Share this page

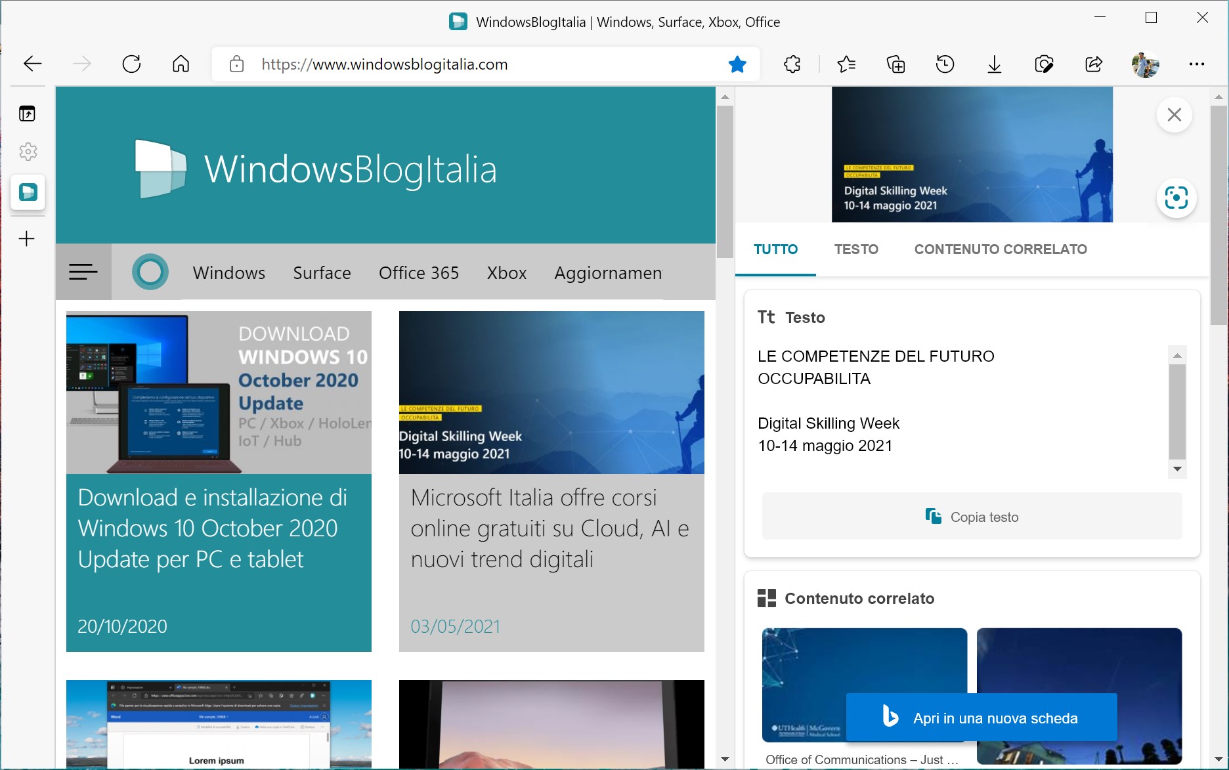tap(1094, 64)
